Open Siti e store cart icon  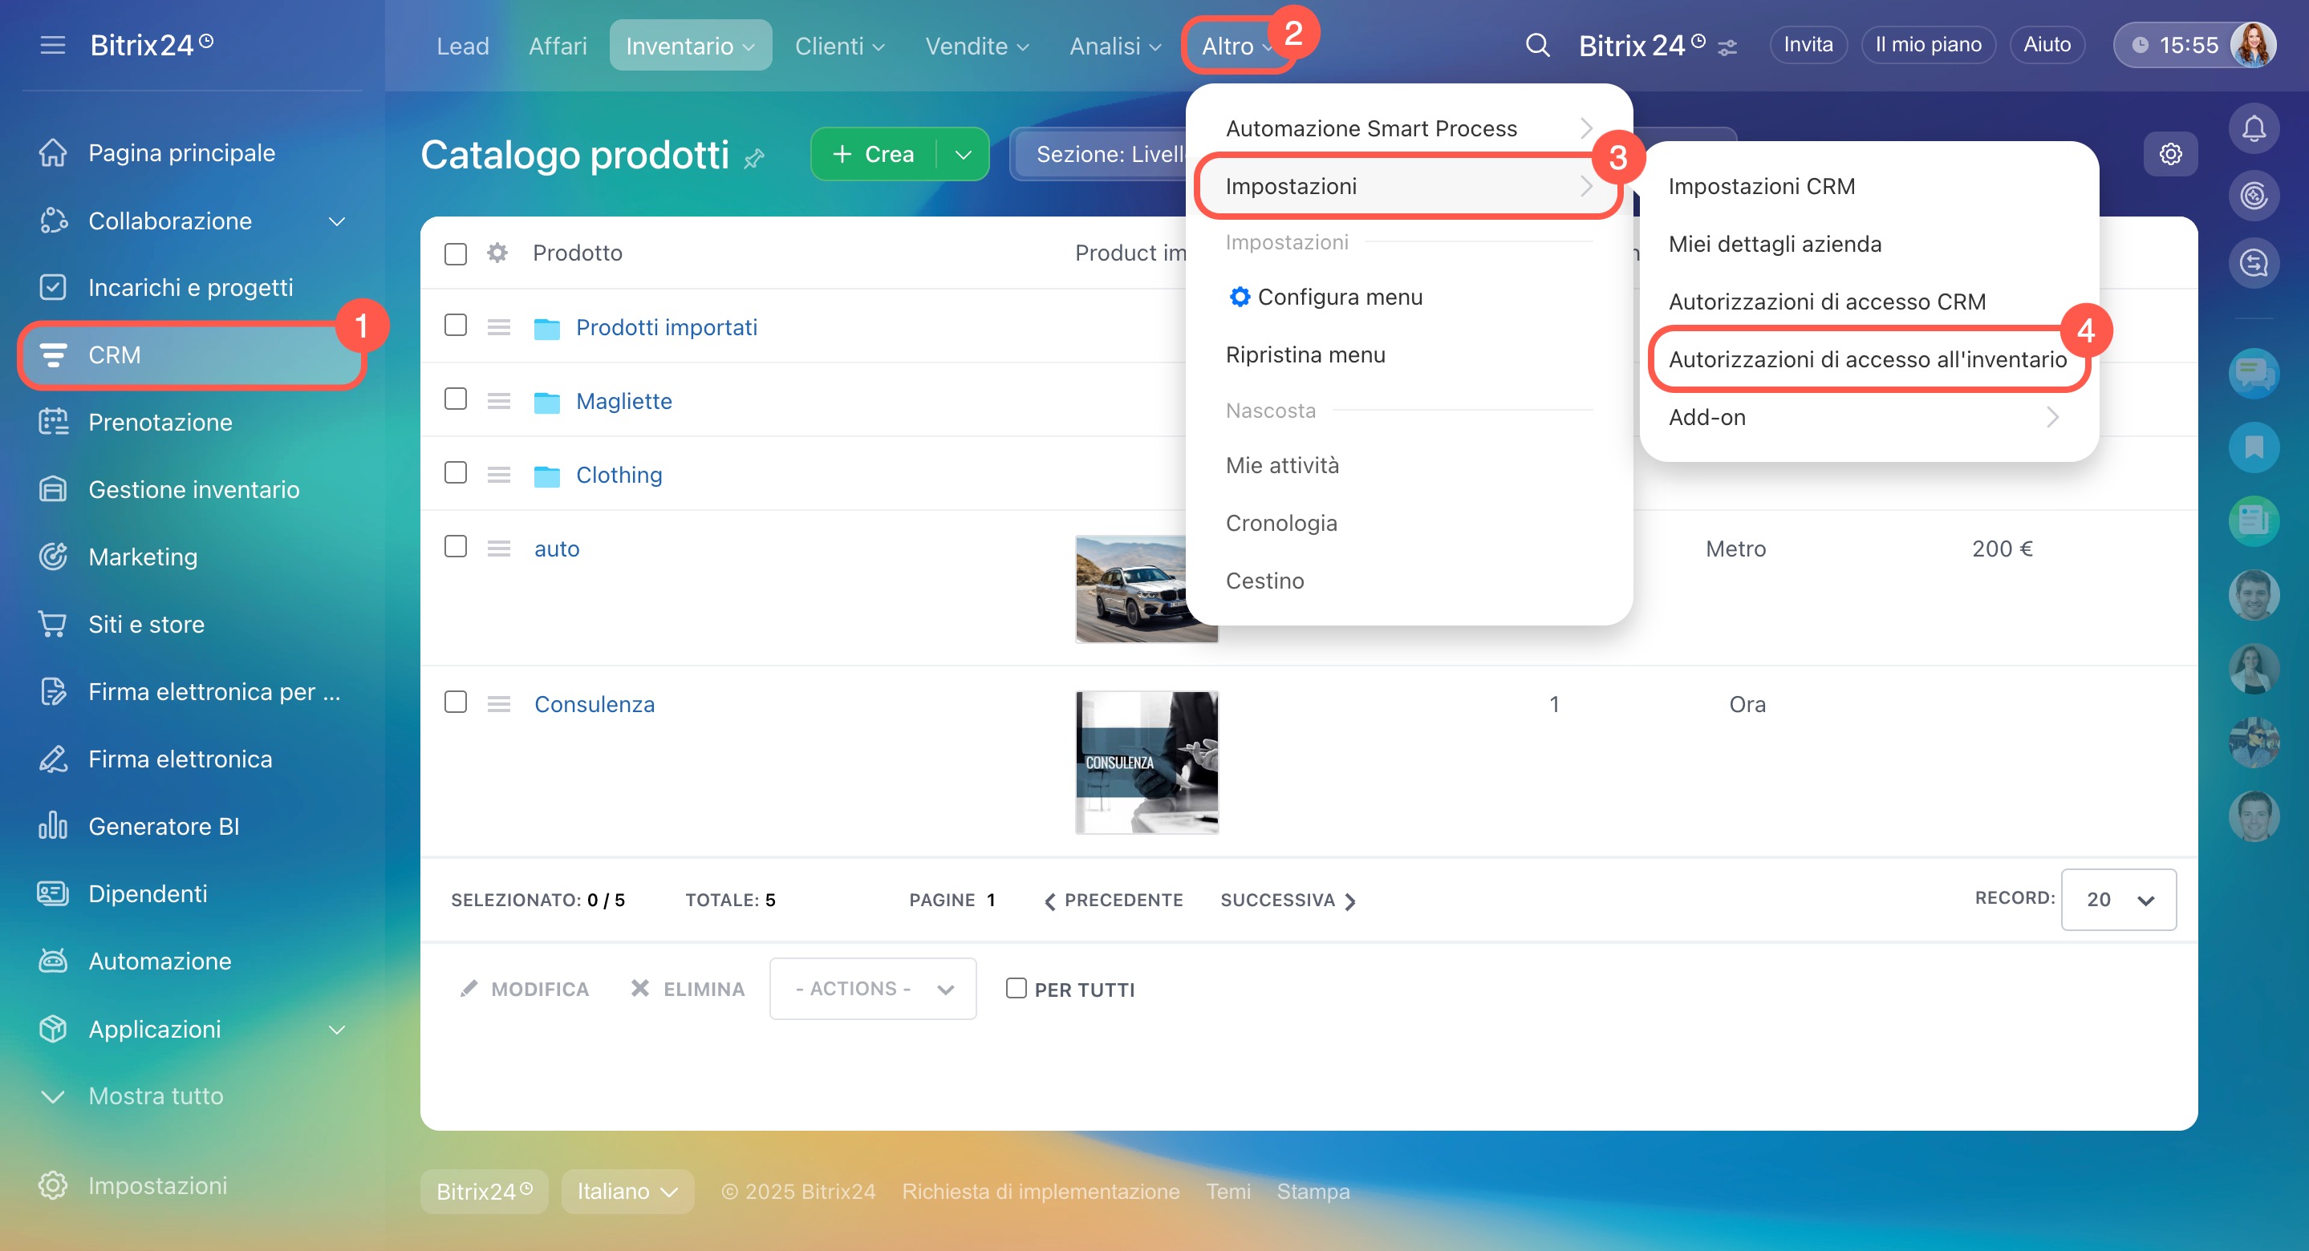coord(53,624)
